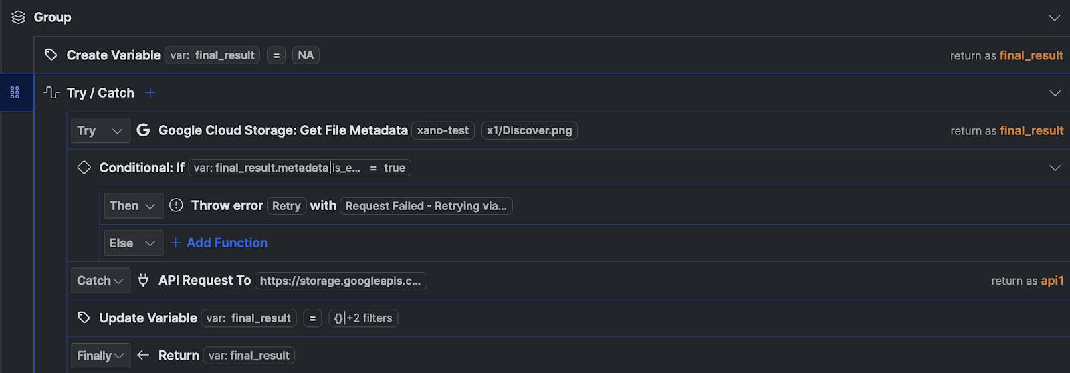This screenshot has width=1070, height=373.
Task: Click the storage.googleapis.com URL field
Action: (x=340, y=281)
